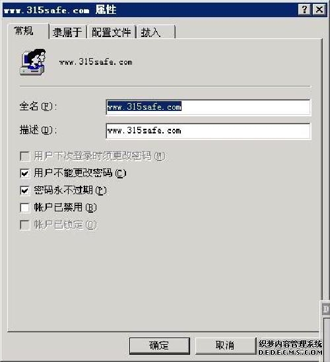Viewport: 330px width, 362px height.
Task: Click the question mark help button
Action: point(304,10)
